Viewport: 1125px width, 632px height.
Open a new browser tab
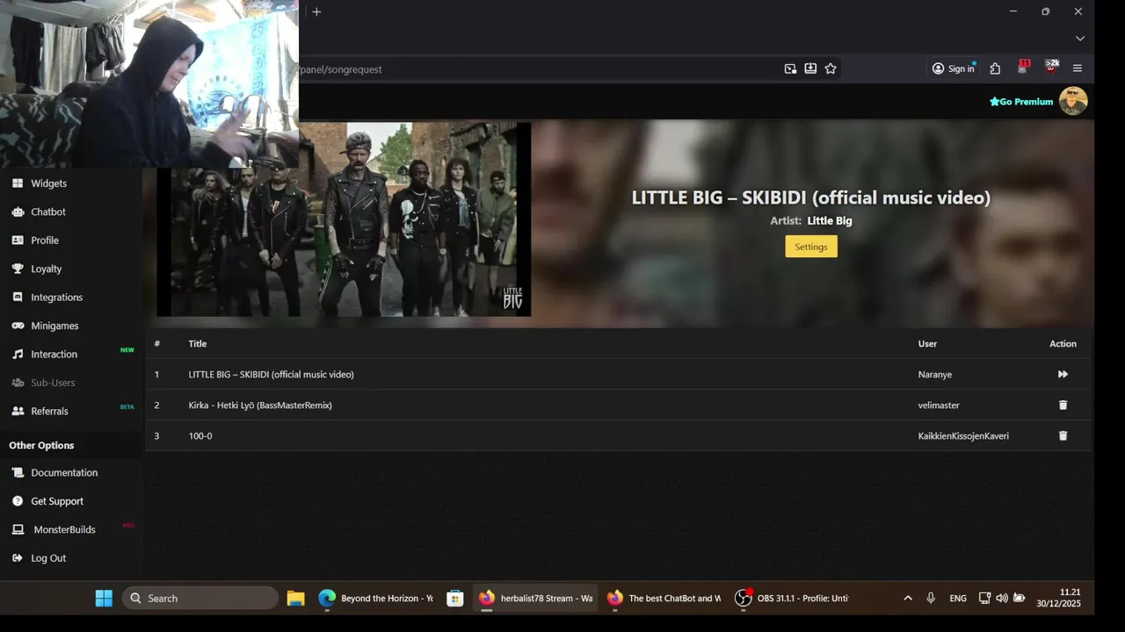pyautogui.click(x=316, y=11)
